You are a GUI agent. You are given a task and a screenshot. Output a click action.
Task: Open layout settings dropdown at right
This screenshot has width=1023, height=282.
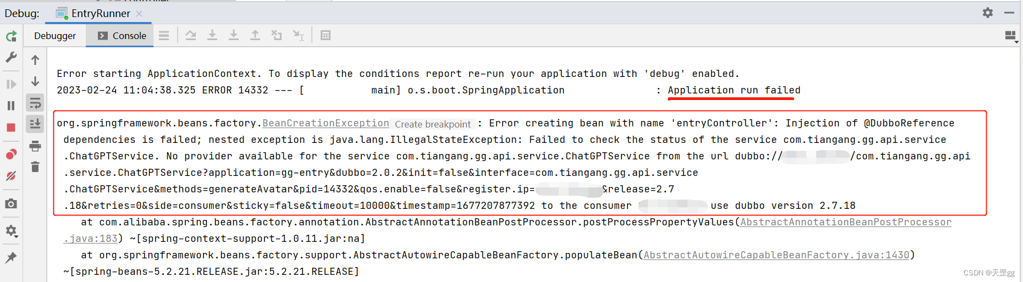tap(1011, 36)
